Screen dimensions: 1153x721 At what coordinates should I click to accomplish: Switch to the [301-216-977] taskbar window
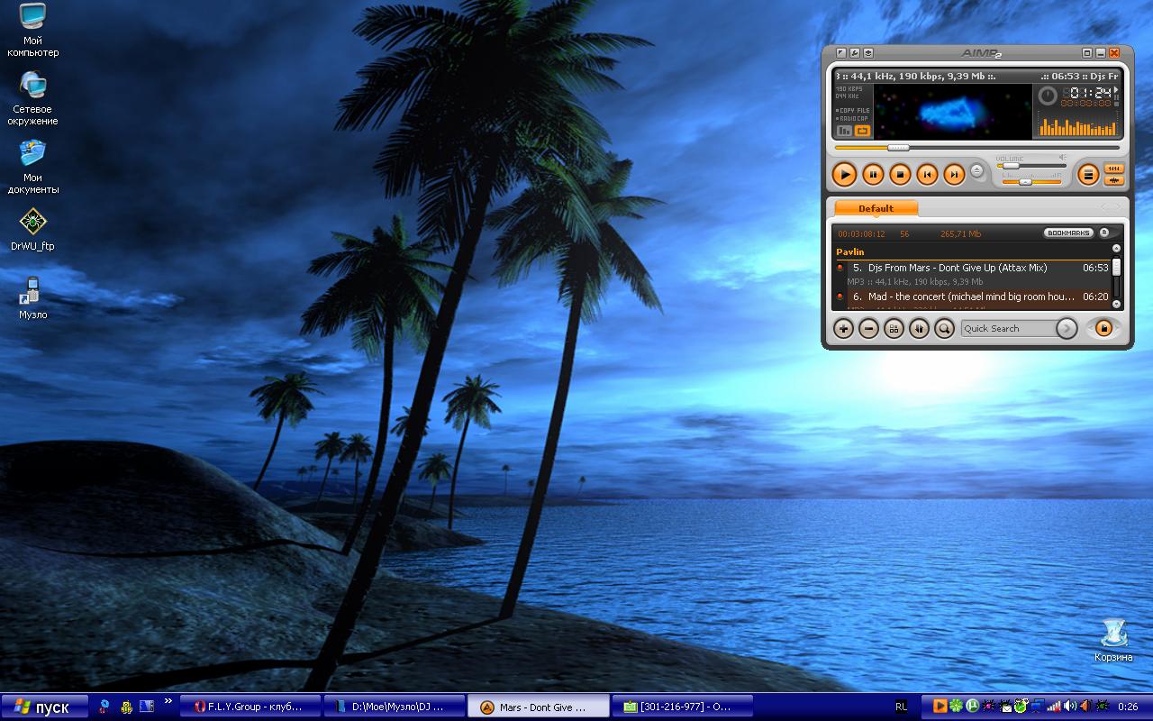tap(684, 707)
